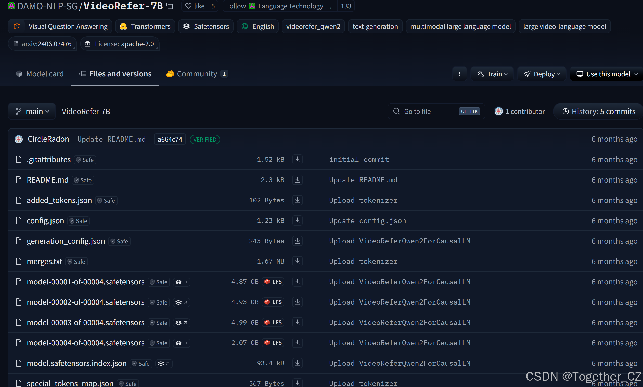Open History: 5 commits
This screenshot has height=387, width=643.
click(x=599, y=112)
